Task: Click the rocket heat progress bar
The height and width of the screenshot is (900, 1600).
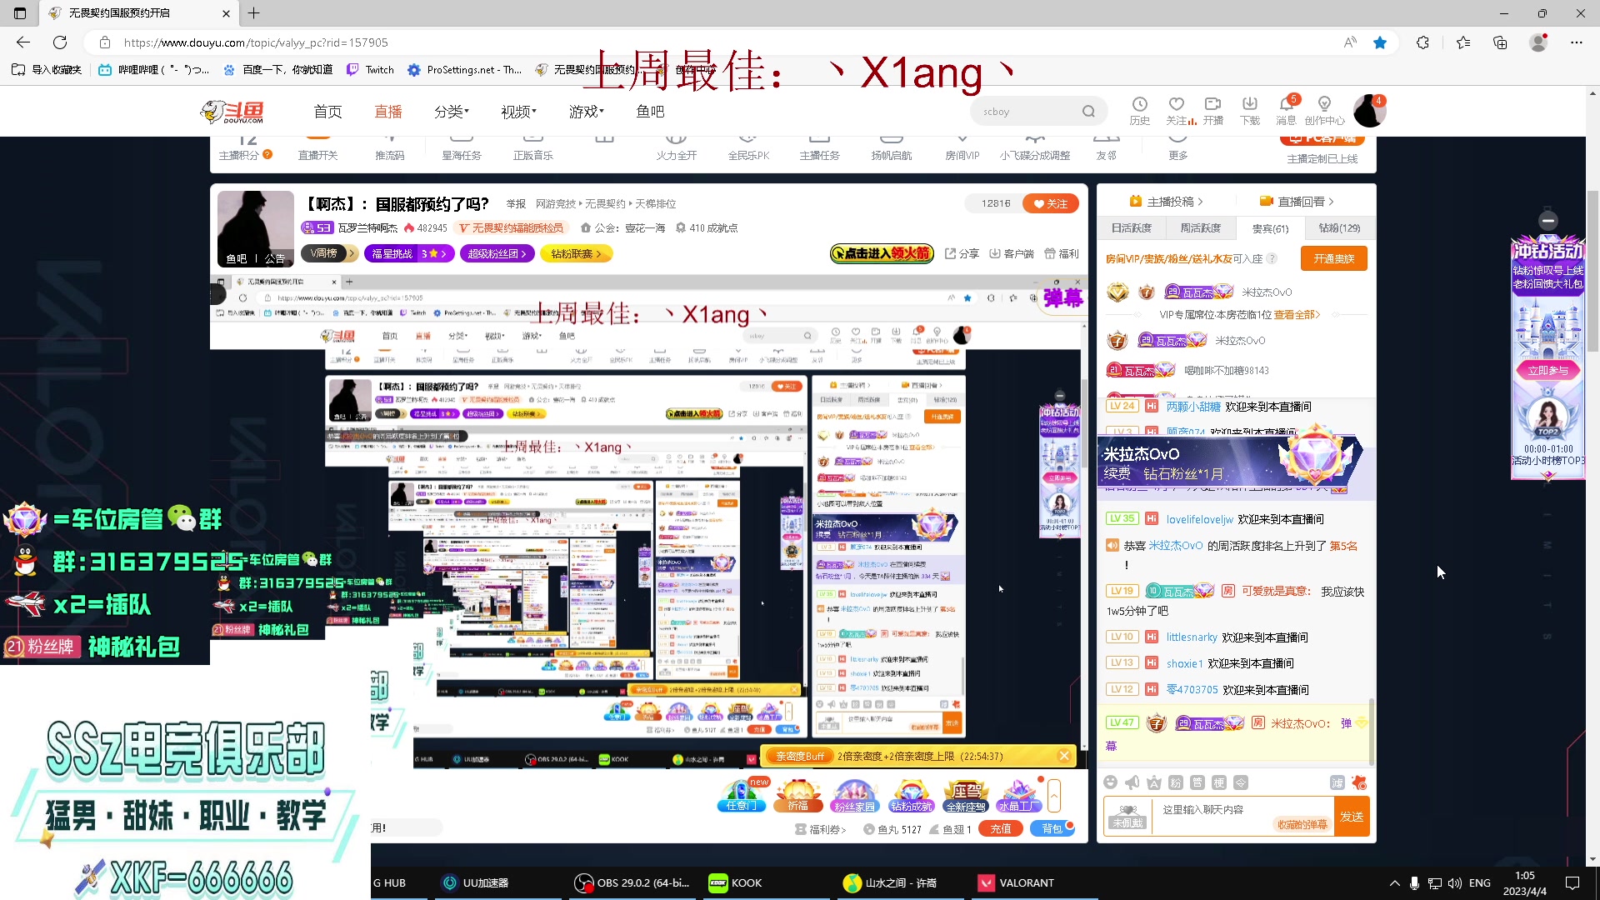Action: (x=881, y=253)
